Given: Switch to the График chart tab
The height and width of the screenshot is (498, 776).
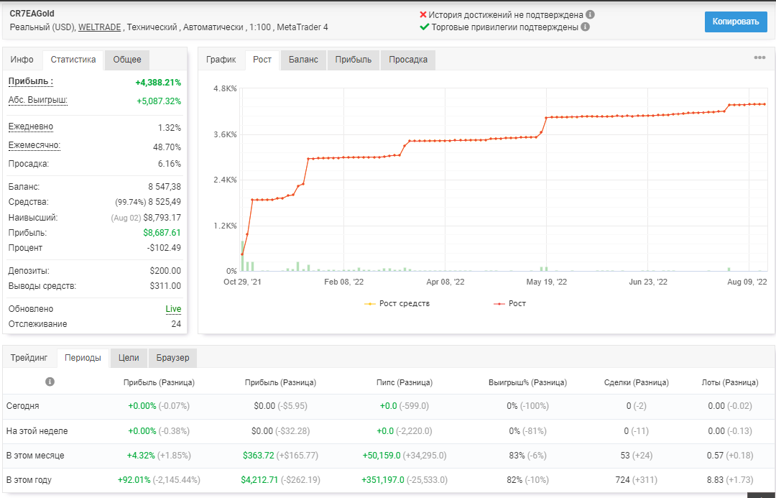Looking at the screenshot, I should (x=221, y=60).
